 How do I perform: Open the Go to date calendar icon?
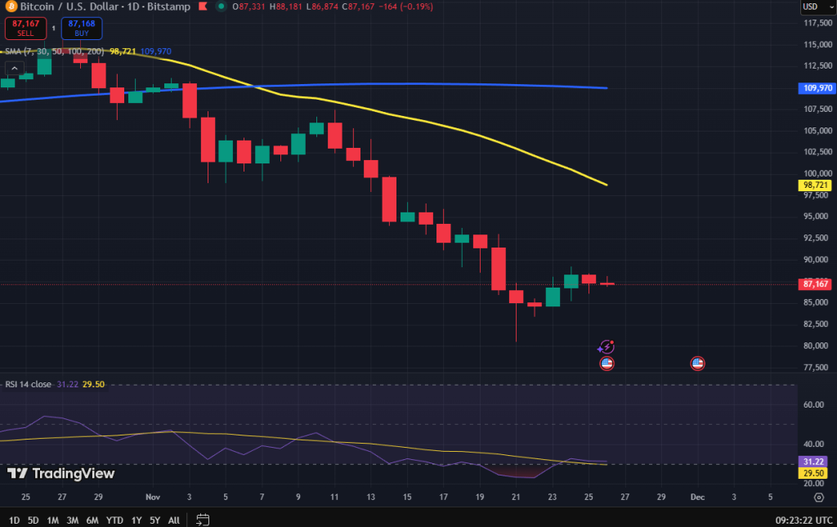click(204, 520)
